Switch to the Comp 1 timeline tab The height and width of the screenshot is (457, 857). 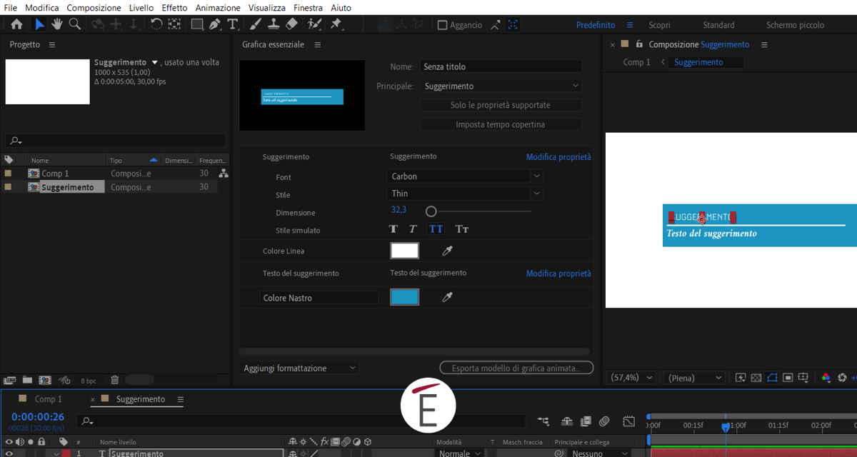click(x=49, y=399)
